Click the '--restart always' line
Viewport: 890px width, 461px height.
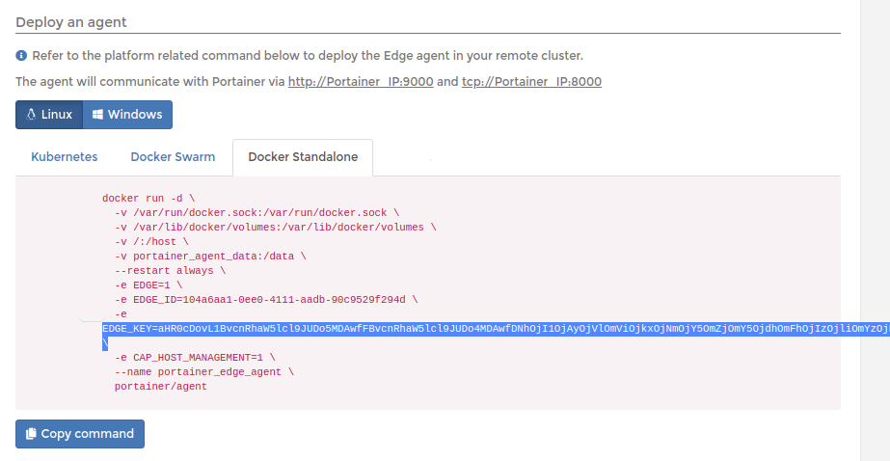(x=170, y=271)
